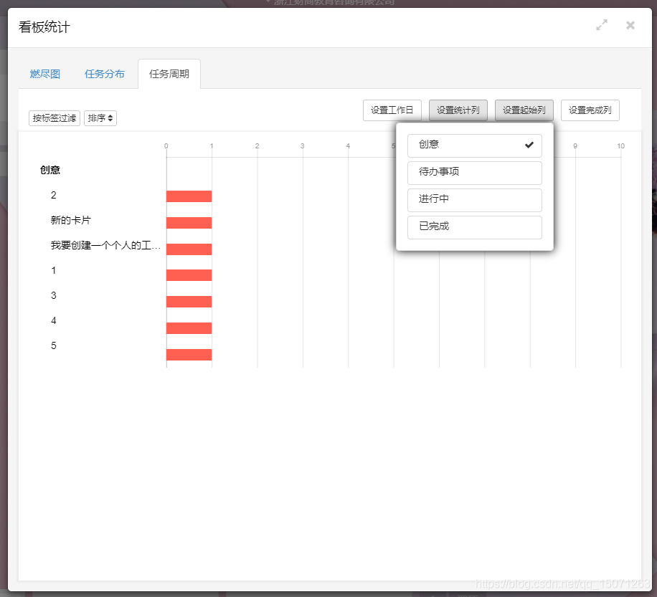
Task: Click the close dialog X icon
Action: coord(630,25)
